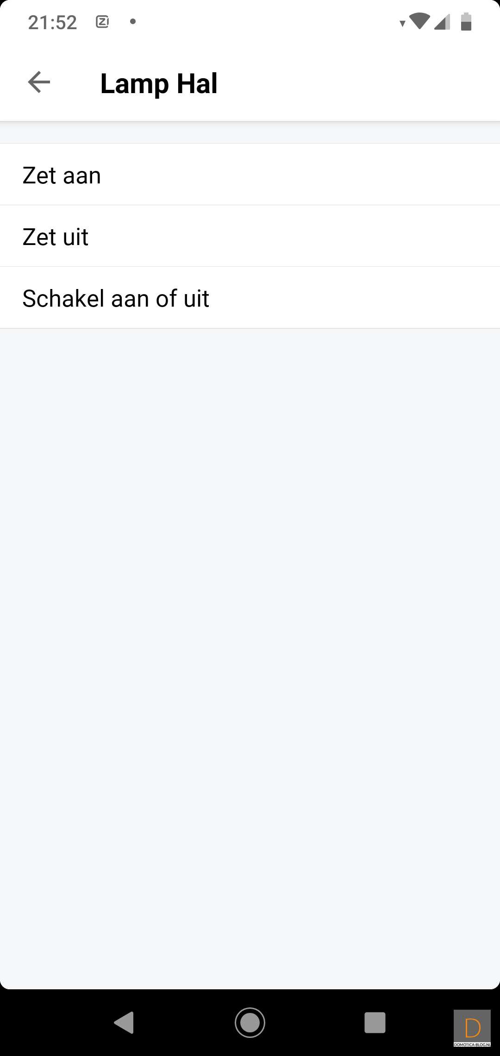Tap blank toolbar space right of Lamp Hal
The width and height of the screenshot is (500, 1056).
[361, 83]
